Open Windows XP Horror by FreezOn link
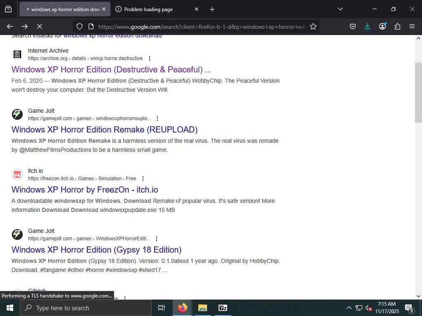Image resolution: width=422 pixels, height=316 pixels. pos(85,190)
